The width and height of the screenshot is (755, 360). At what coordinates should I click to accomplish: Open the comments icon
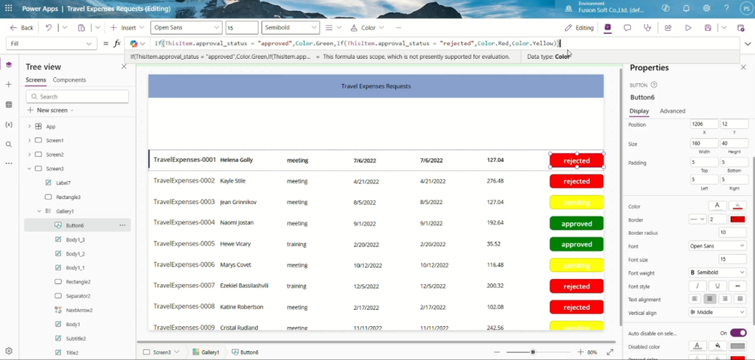coord(627,28)
